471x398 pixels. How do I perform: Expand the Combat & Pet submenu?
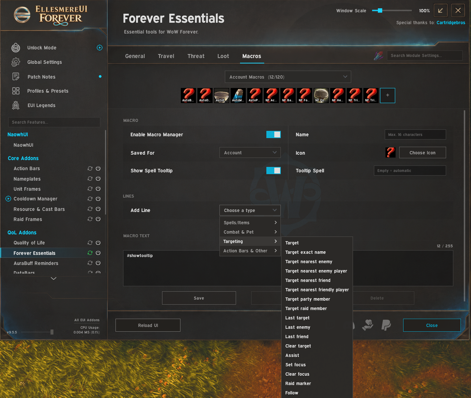click(250, 232)
